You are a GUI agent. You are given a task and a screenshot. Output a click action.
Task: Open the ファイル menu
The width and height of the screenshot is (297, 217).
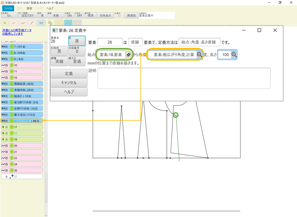click(9, 8)
